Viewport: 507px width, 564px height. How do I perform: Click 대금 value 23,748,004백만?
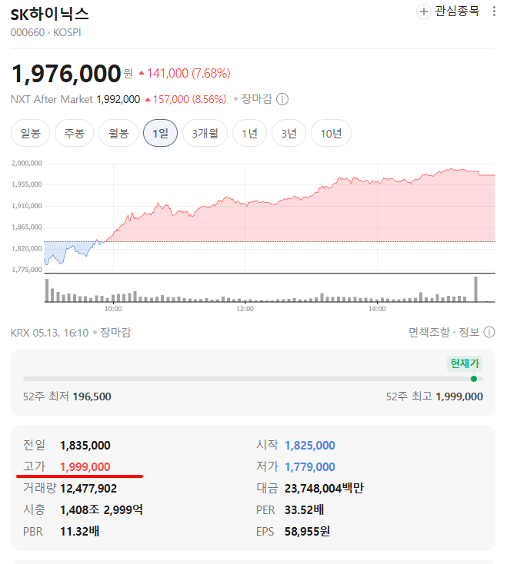coord(324,488)
